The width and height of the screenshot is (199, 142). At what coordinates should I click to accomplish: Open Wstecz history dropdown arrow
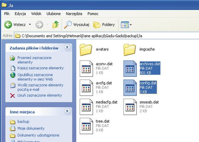point(30,25)
